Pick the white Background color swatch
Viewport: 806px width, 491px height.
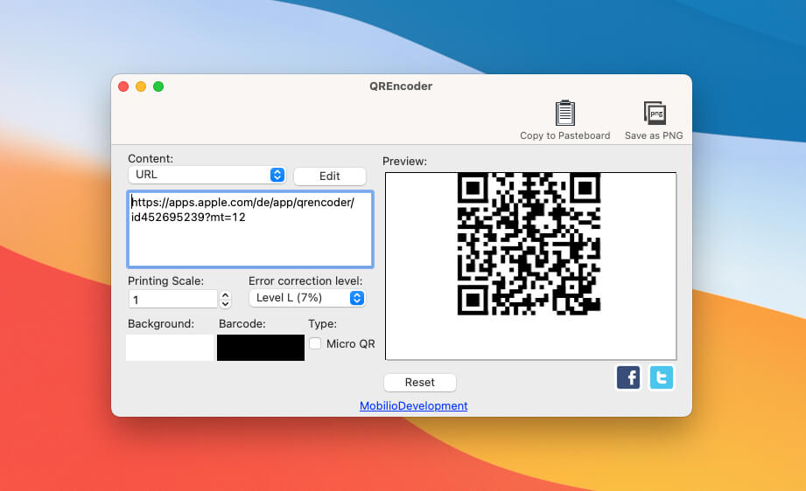170,348
